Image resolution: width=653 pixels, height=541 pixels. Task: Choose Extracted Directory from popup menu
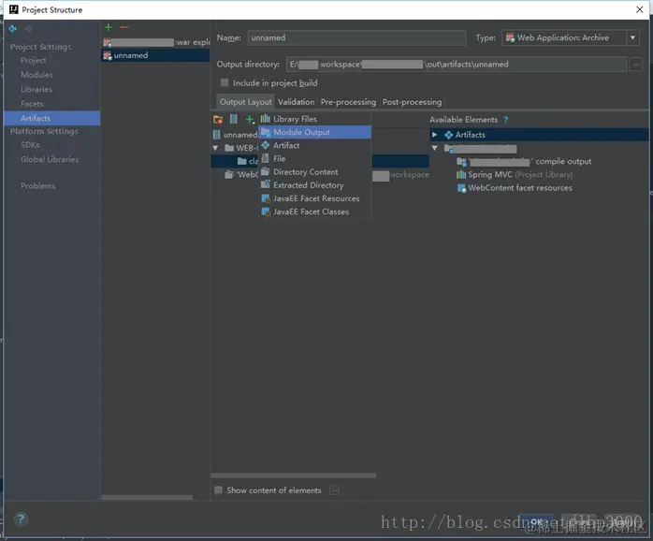[x=315, y=185]
